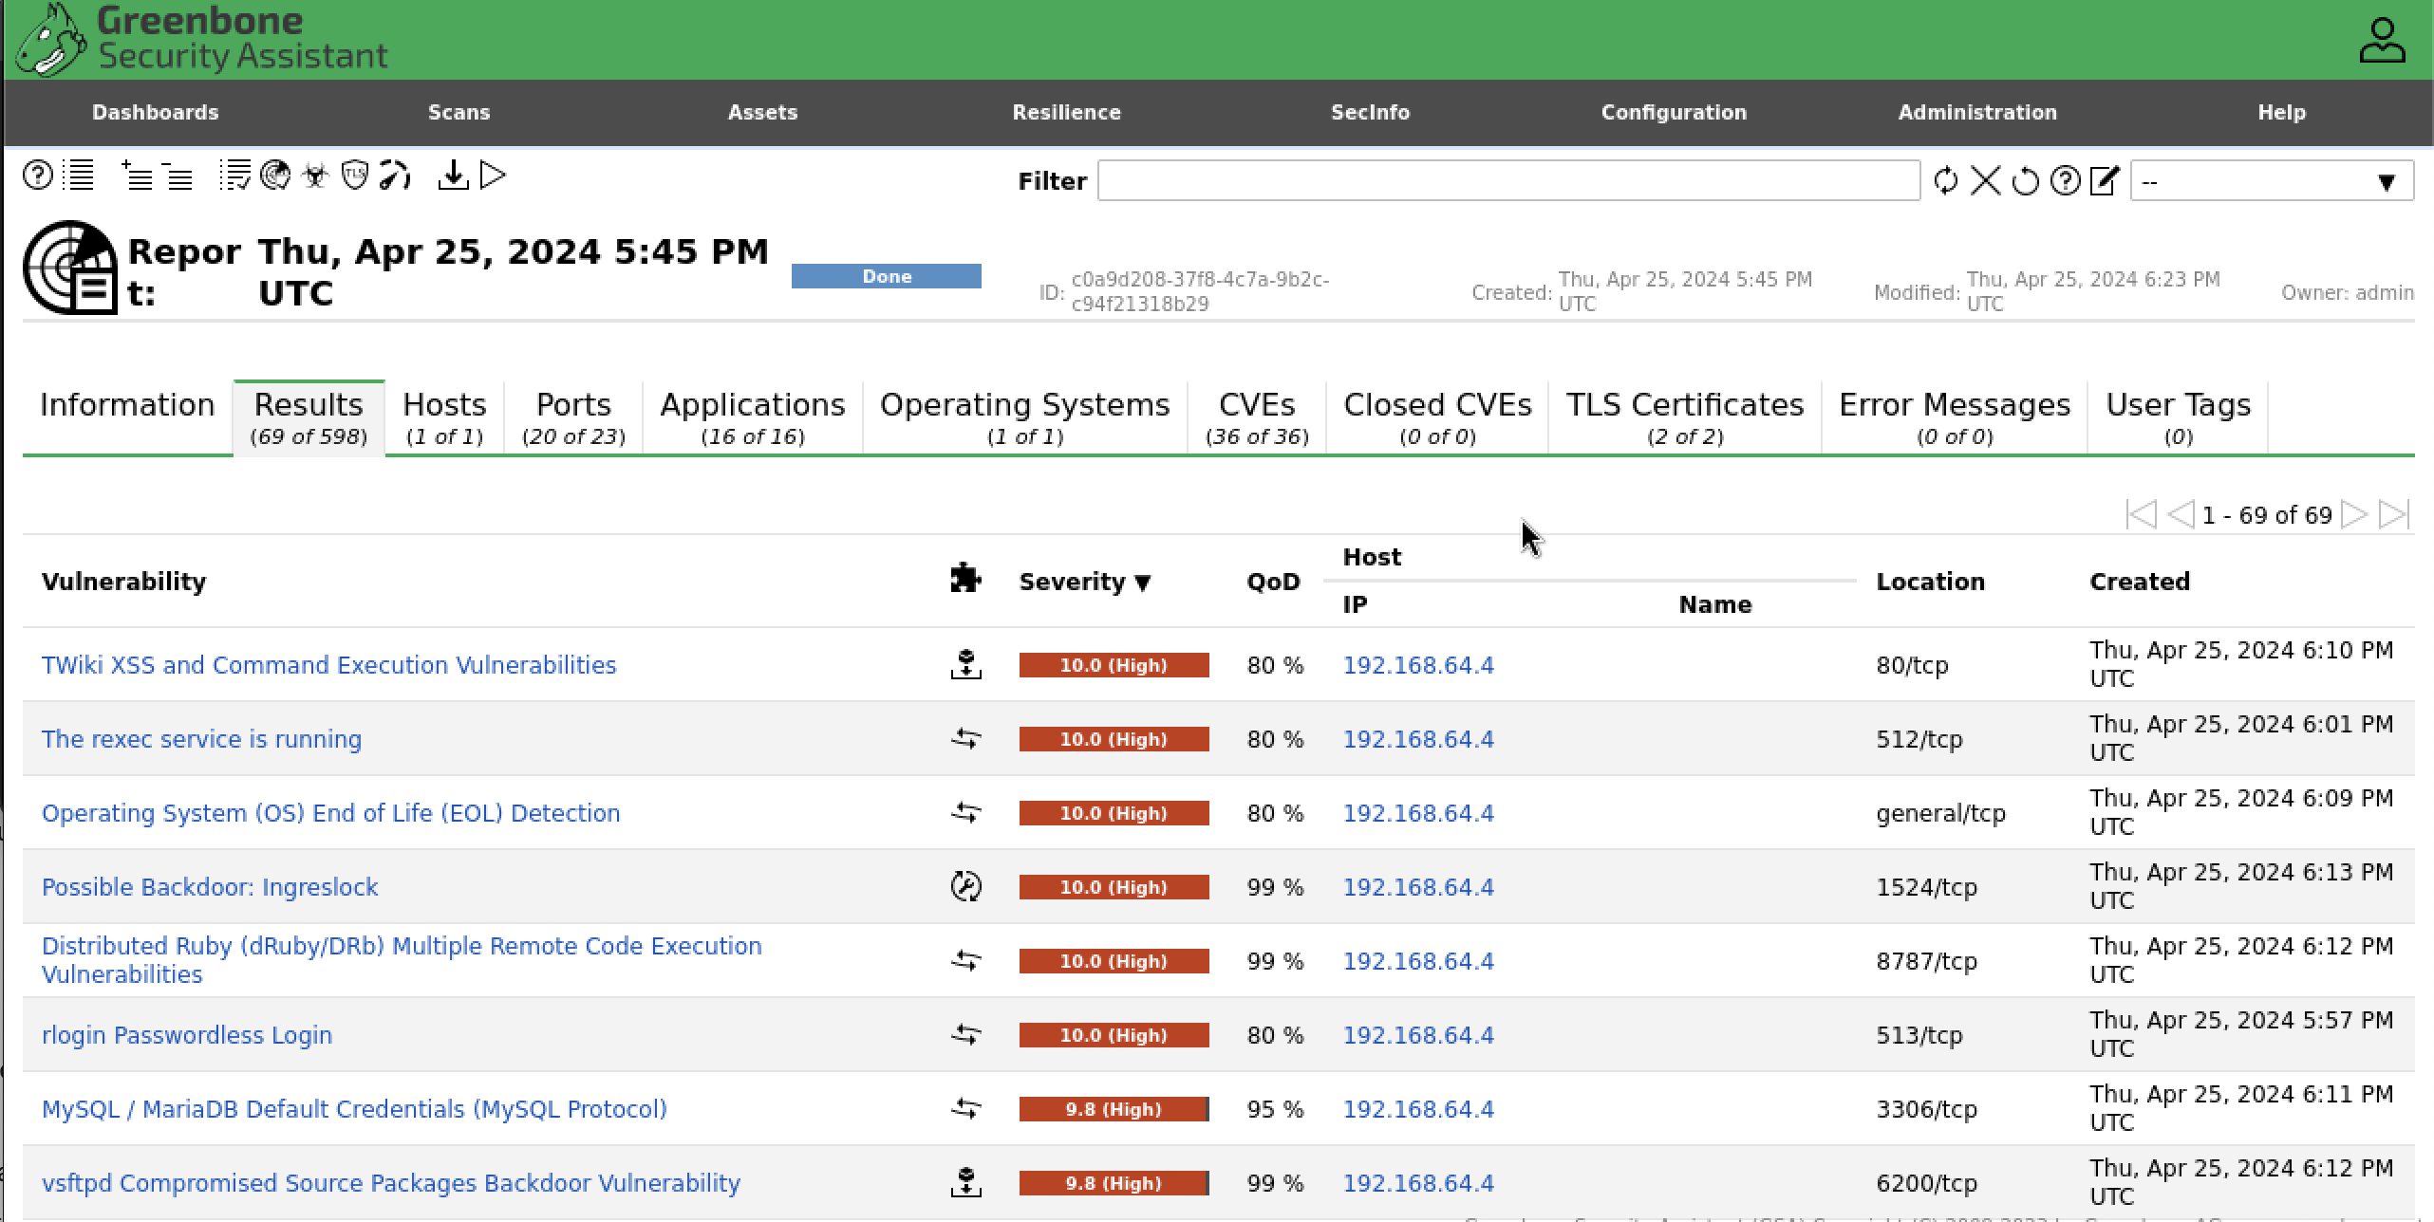Open the corresponding performance gauge icon
This screenshot has height=1222, width=2434.
[x=395, y=176]
